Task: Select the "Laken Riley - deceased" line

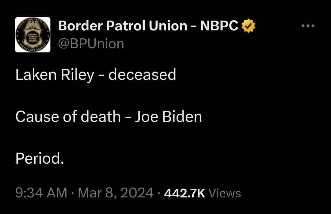Action: click(96, 75)
